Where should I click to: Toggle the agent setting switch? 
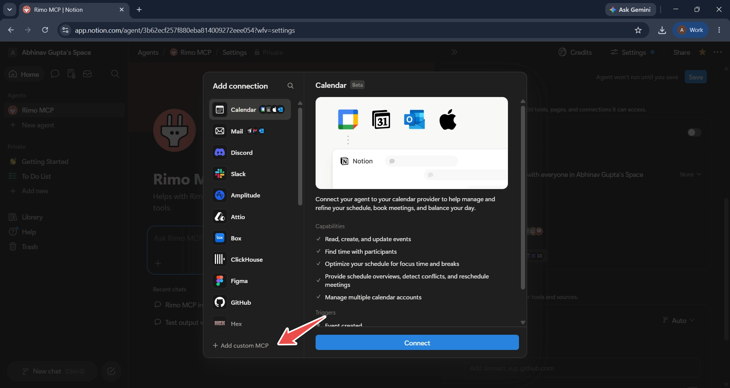(694, 132)
